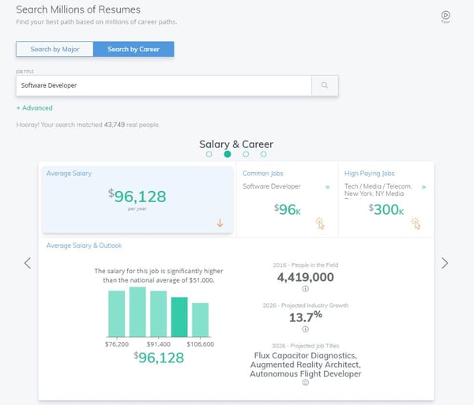
Task: Click the Salary & Career section title
Action: click(x=236, y=144)
